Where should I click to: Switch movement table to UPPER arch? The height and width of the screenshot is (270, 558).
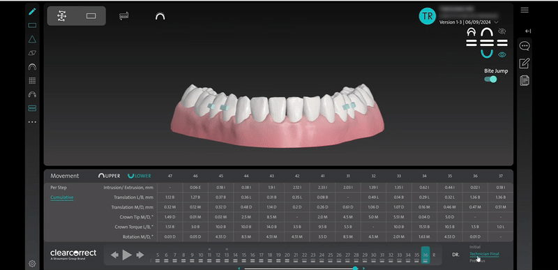[110, 176]
